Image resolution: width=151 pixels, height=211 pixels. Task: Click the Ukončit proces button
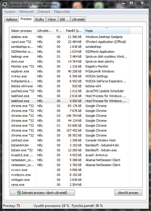(x=128, y=193)
